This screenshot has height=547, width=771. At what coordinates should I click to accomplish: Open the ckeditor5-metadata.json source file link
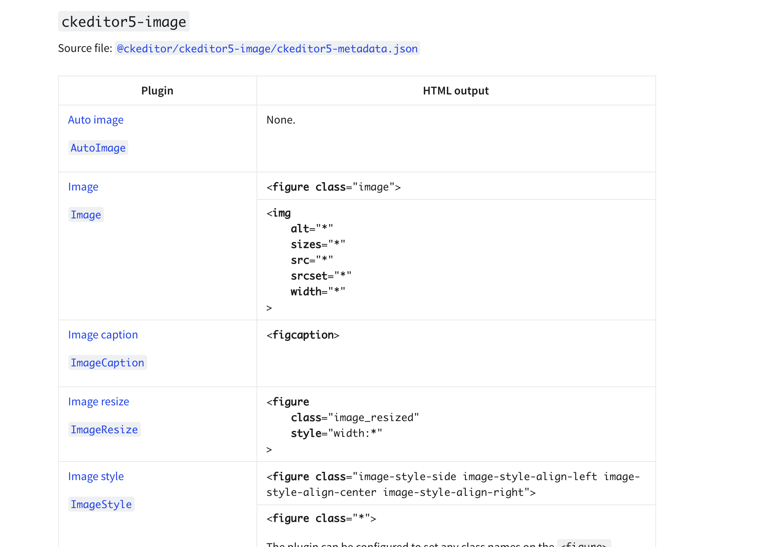pyautogui.click(x=267, y=48)
